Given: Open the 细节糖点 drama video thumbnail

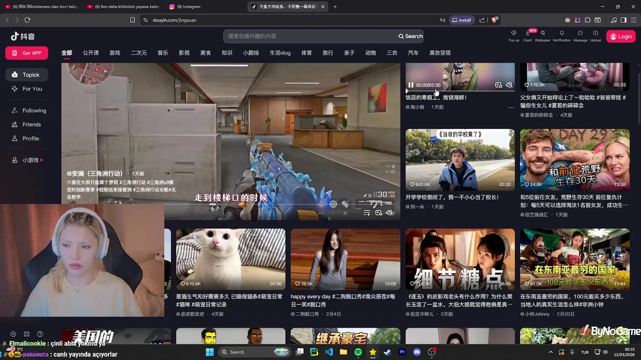Looking at the screenshot, I should tap(460, 259).
